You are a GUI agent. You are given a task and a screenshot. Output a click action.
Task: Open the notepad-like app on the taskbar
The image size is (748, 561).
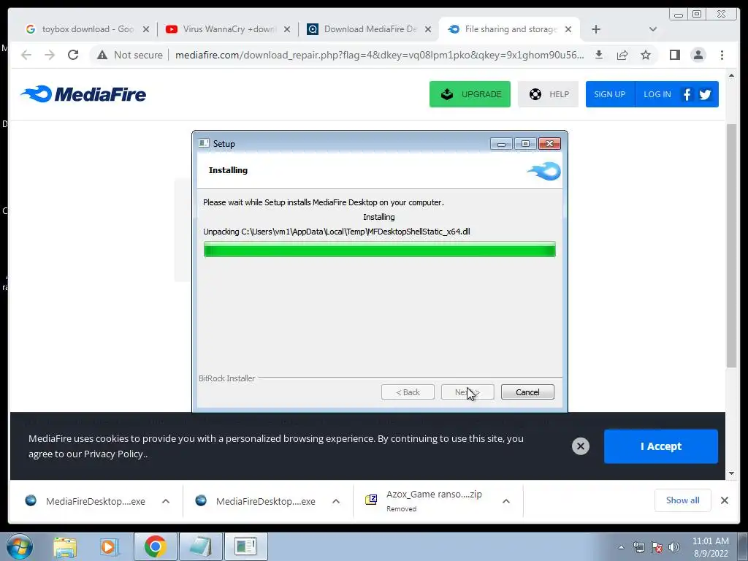[x=201, y=546]
